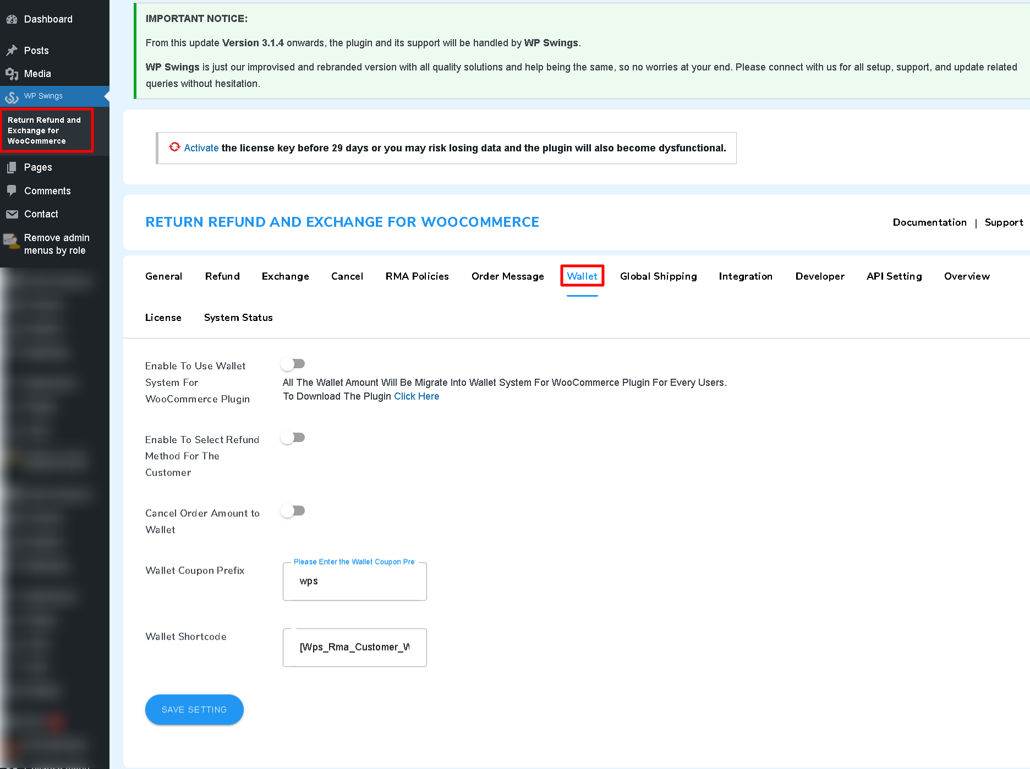
Task: Click the Media icon in sidebar
Action: pyautogui.click(x=12, y=74)
